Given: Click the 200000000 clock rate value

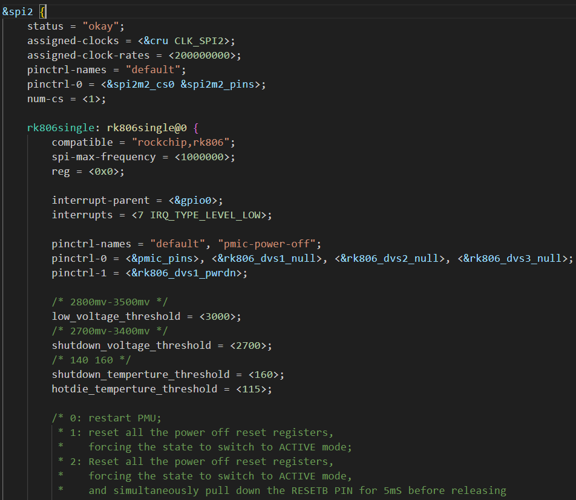Looking at the screenshot, I should point(205,55).
